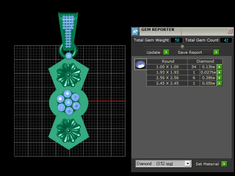Select the 1.00 X 1.00 size cell
235x176 pixels.
coord(167,67)
